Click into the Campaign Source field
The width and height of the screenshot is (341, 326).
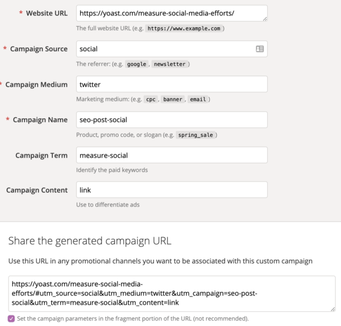pyautogui.click(x=165, y=49)
